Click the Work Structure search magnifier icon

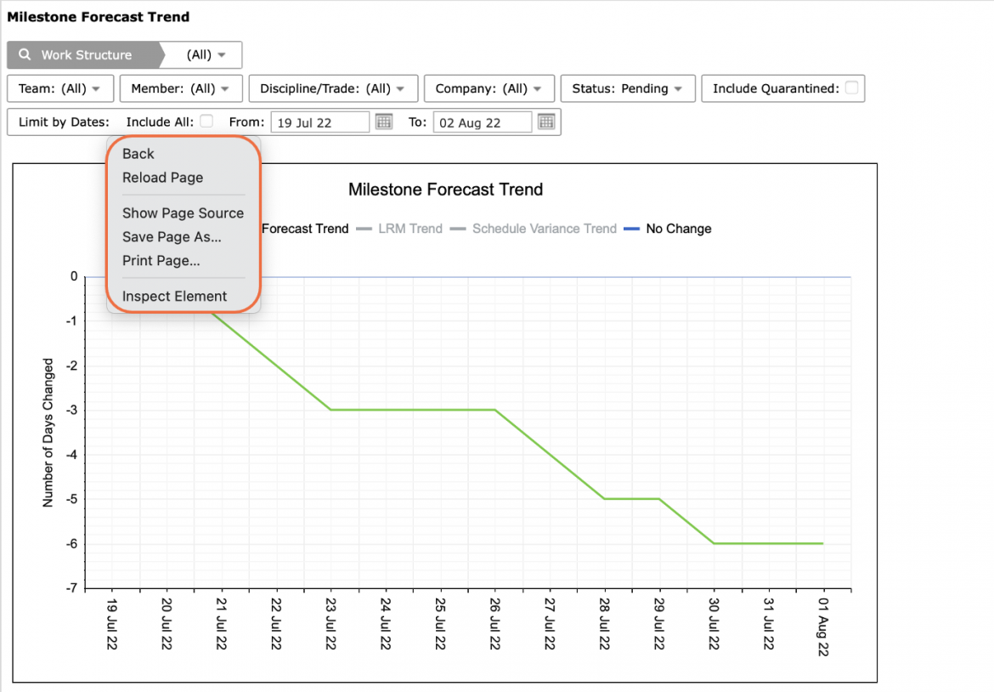tap(25, 54)
